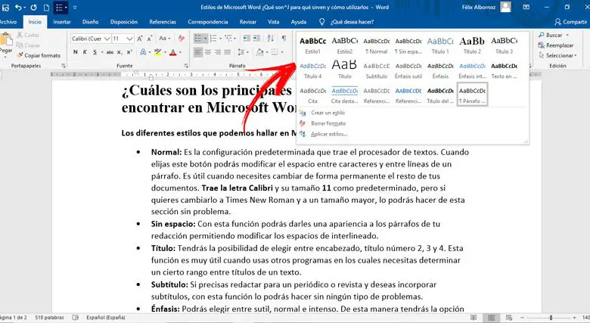The image size is (590, 323).
Task: Decrease font size with the smaller A icon
Action: pos(149,39)
